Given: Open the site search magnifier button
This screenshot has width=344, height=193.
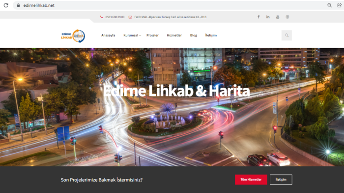Looking at the screenshot, I should coord(287,35).
